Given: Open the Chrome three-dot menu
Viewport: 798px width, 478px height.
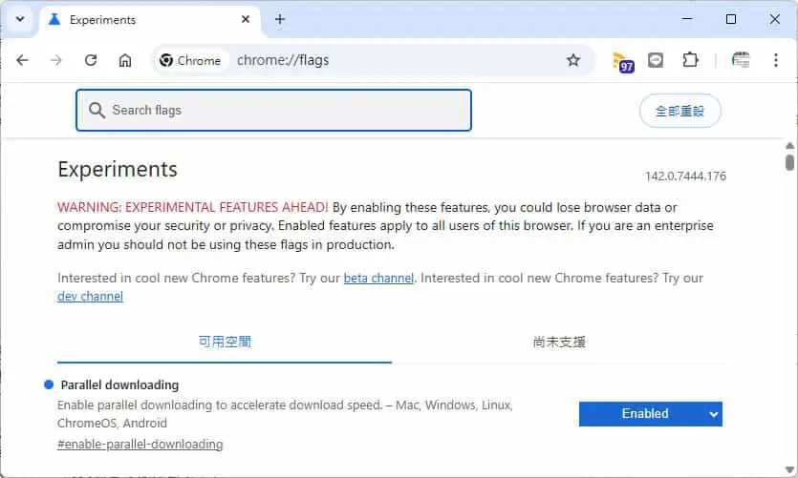Looking at the screenshot, I should tap(776, 60).
